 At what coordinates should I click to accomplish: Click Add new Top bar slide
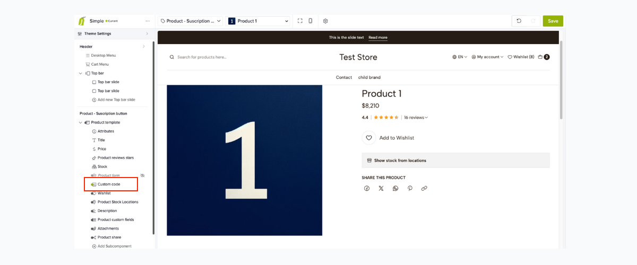click(116, 100)
